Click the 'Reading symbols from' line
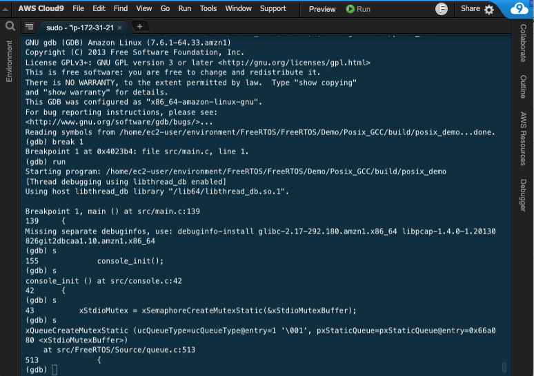The image size is (534, 376). click(x=260, y=132)
